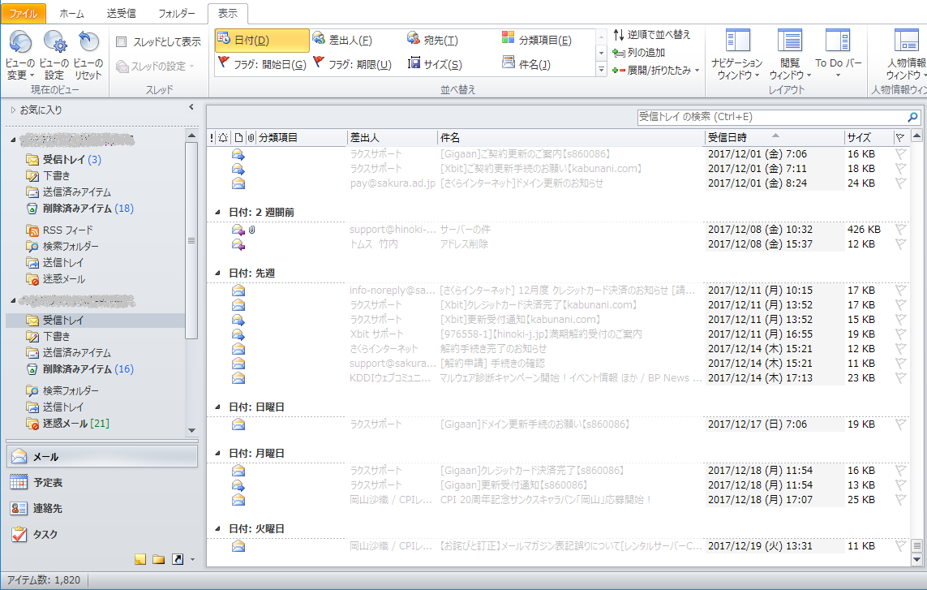
Task: Enable スレッドとして表示 checkbox
Action: 122,42
